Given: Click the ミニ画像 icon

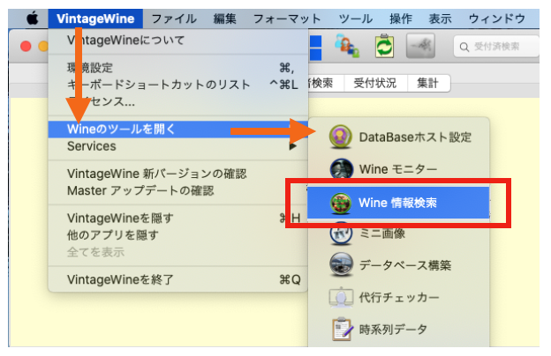Looking at the screenshot, I should coord(341,234).
